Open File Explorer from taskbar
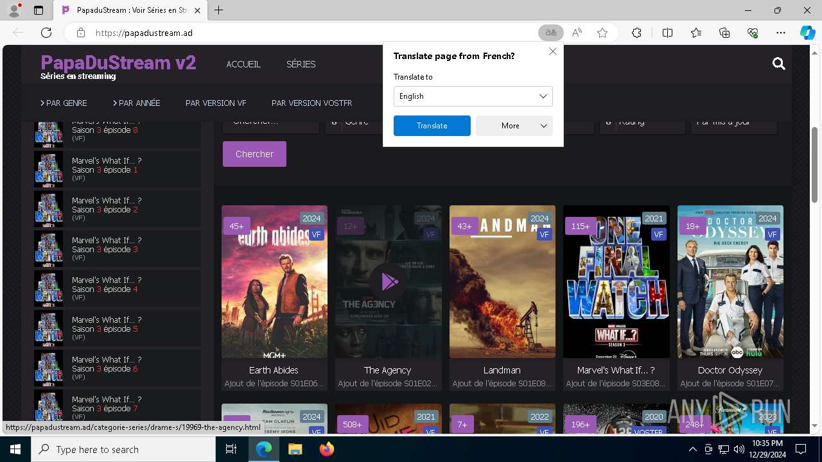Viewport: 822px width, 462px height. (295, 449)
